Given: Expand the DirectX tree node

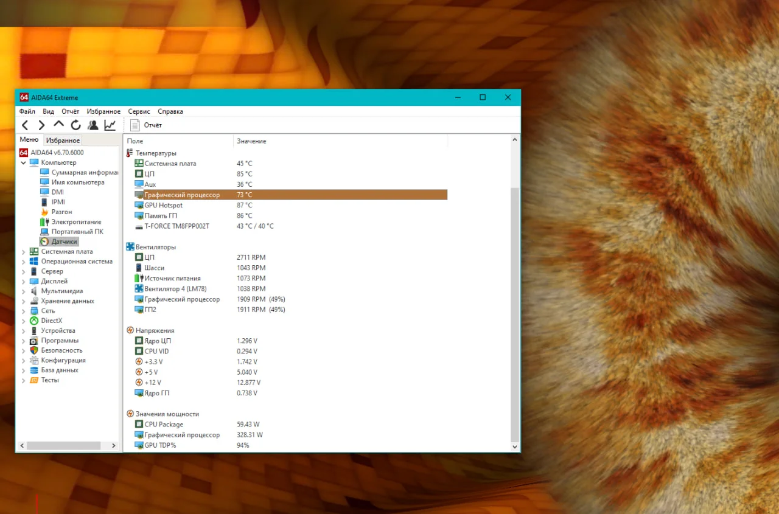Looking at the screenshot, I should [x=24, y=321].
